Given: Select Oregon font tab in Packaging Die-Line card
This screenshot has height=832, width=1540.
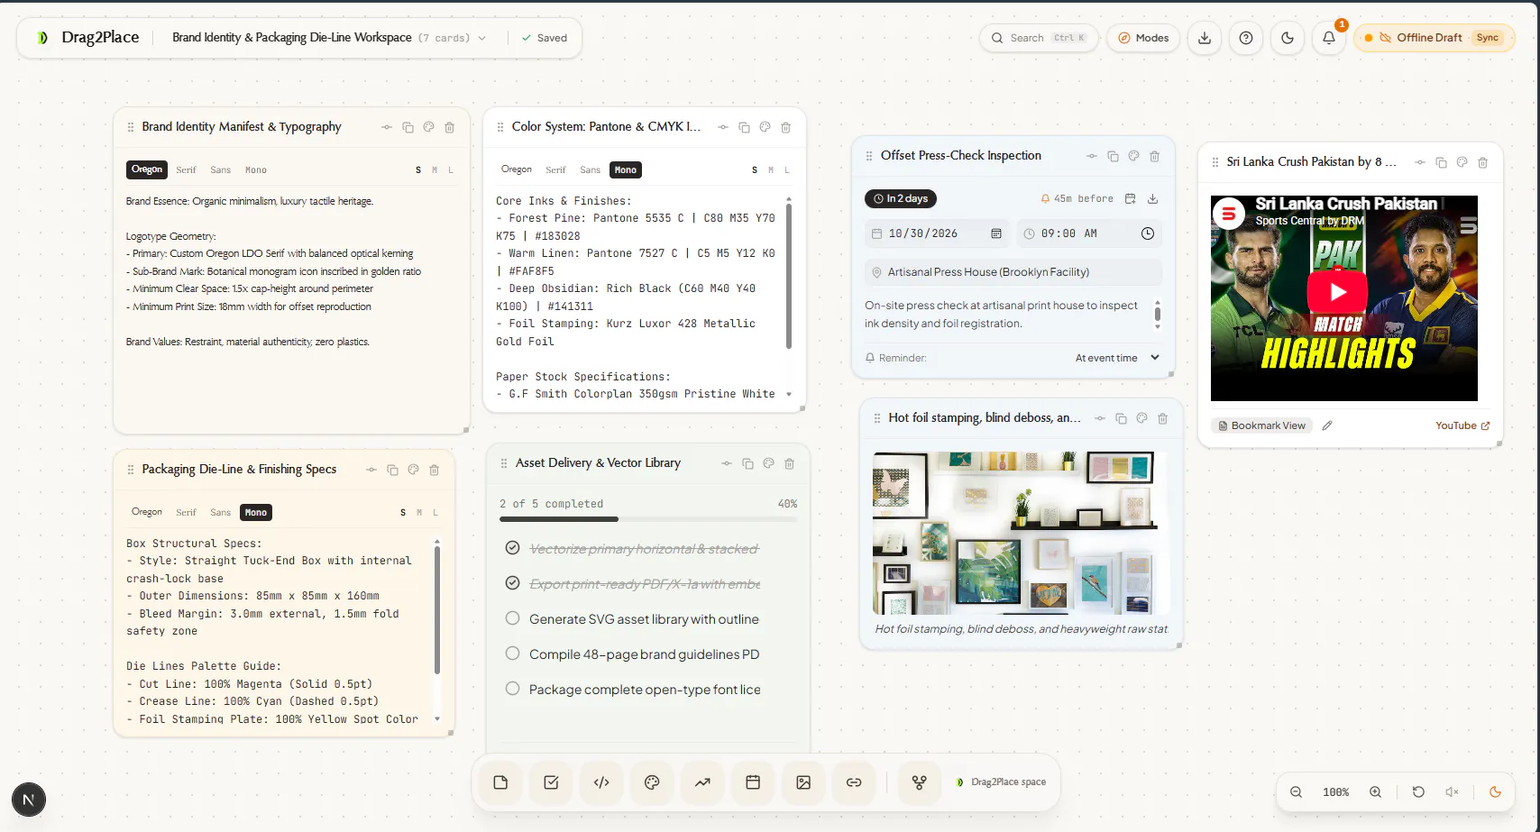Looking at the screenshot, I should click(x=147, y=512).
